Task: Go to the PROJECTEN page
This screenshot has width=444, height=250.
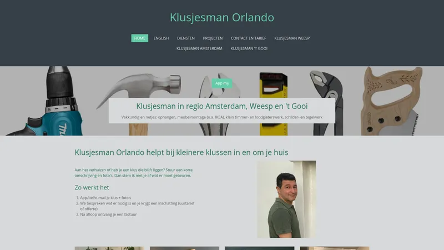Action: 213,38
